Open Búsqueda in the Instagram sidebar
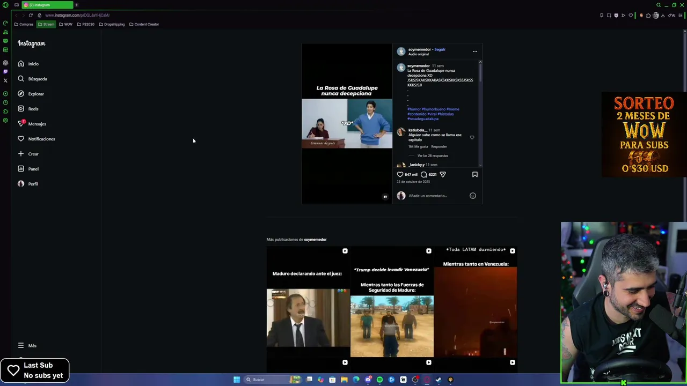 pos(32,79)
